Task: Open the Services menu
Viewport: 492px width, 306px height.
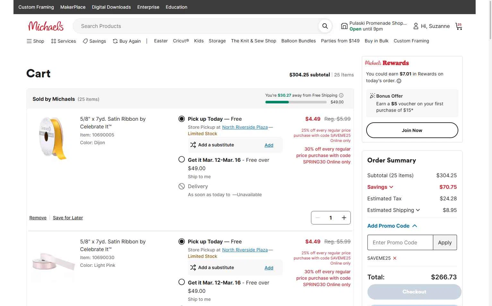Action: coord(64,41)
